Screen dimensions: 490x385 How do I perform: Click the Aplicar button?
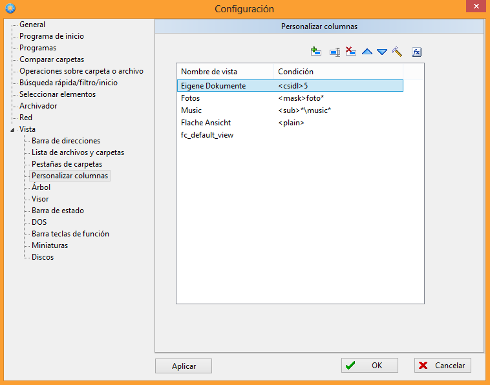(x=184, y=366)
